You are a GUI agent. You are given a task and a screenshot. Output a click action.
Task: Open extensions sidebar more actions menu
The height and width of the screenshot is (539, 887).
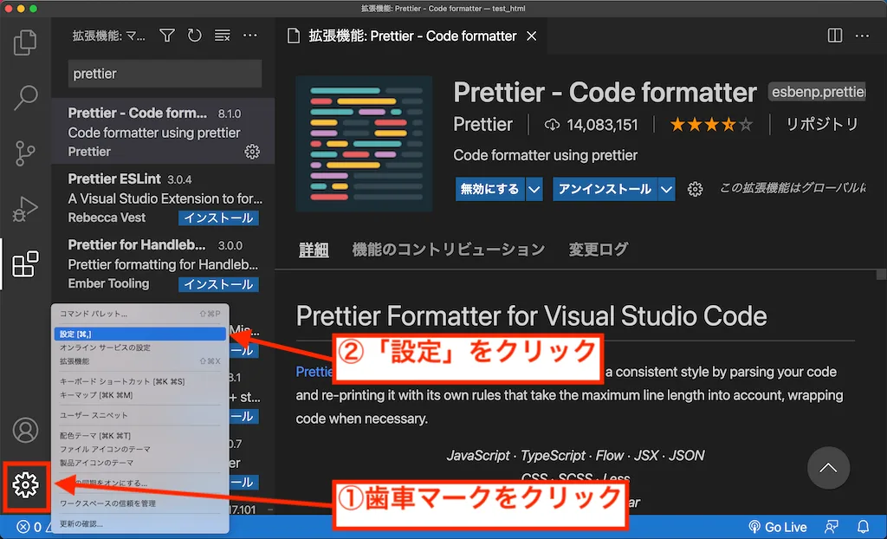point(250,36)
